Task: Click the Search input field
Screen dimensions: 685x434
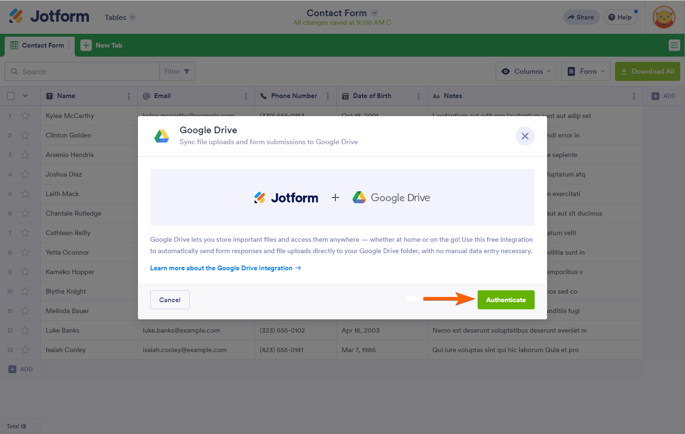Action: point(82,71)
